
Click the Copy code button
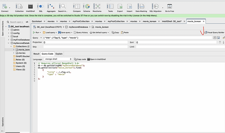tap(80, 59)
